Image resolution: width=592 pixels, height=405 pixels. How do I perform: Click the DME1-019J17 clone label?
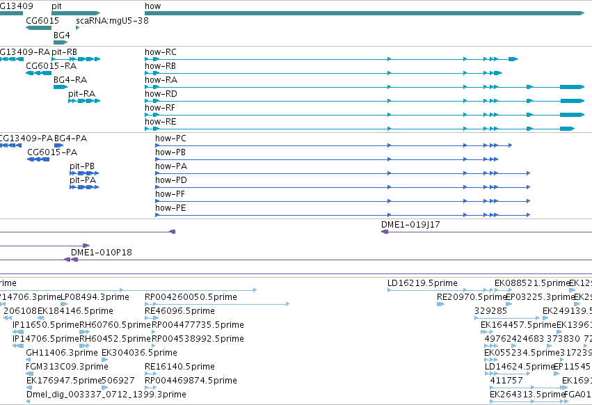(410, 225)
